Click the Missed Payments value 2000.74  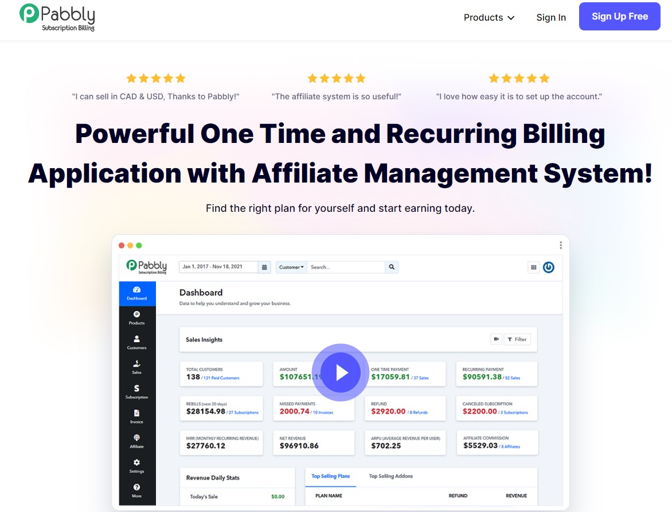pos(294,411)
